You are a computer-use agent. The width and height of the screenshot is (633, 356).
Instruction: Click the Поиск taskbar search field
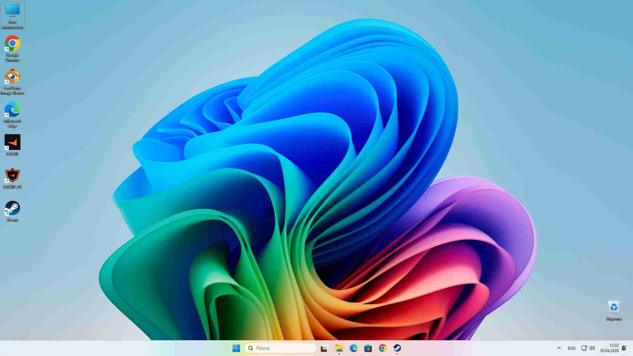coord(281,348)
